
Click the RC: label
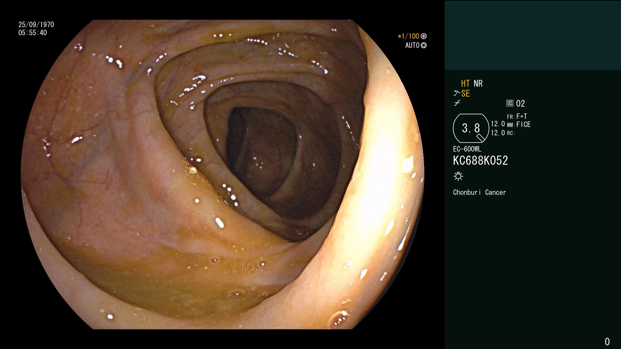click(511, 133)
